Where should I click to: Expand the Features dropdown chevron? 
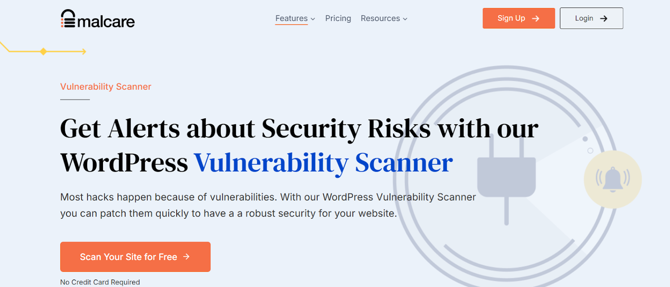(x=313, y=19)
